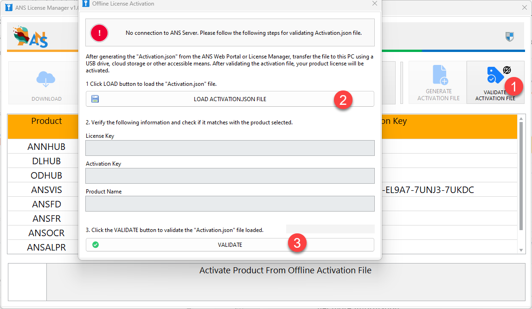Click the Activation Key field
This screenshot has width=532, height=309.
point(230,176)
